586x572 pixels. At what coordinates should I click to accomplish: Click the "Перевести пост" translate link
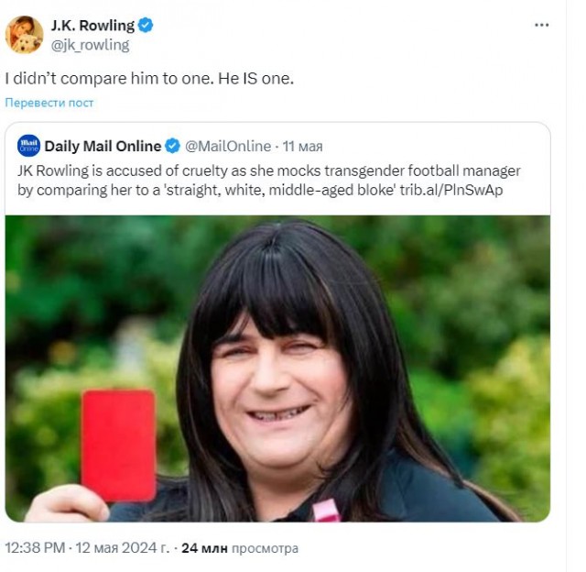pos(49,103)
